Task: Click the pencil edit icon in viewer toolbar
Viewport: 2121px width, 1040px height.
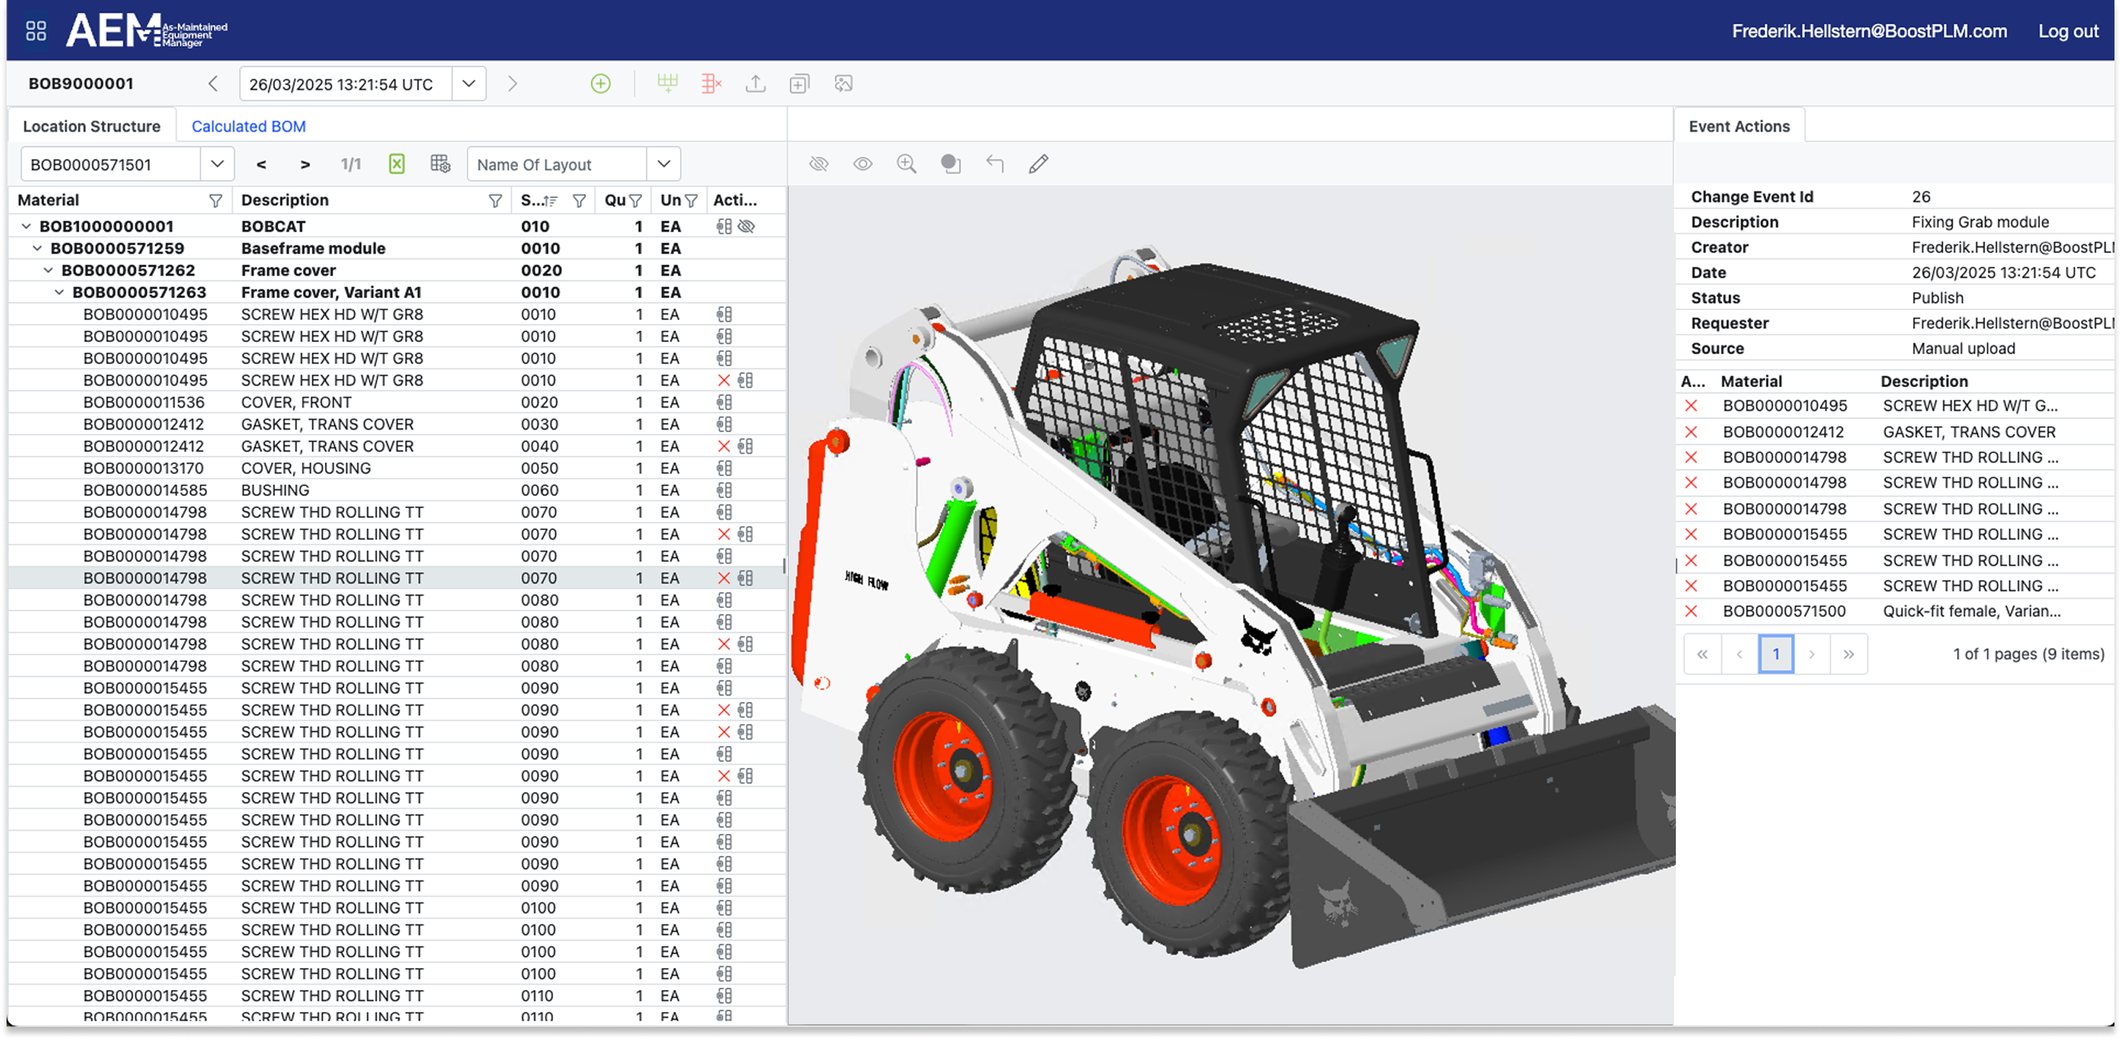Action: [1038, 164]
